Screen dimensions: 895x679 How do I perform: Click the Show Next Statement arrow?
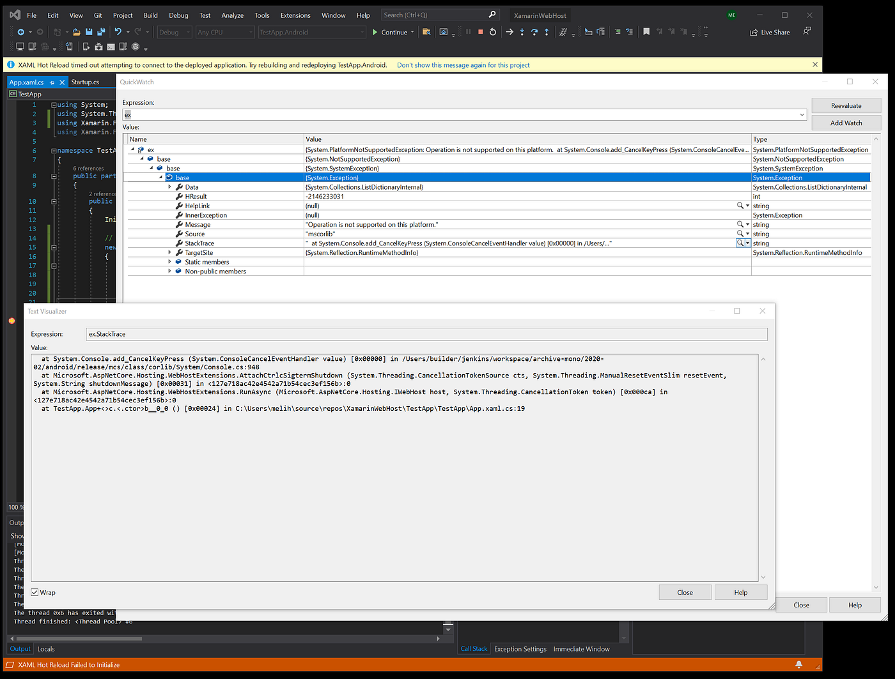[510, 32]
